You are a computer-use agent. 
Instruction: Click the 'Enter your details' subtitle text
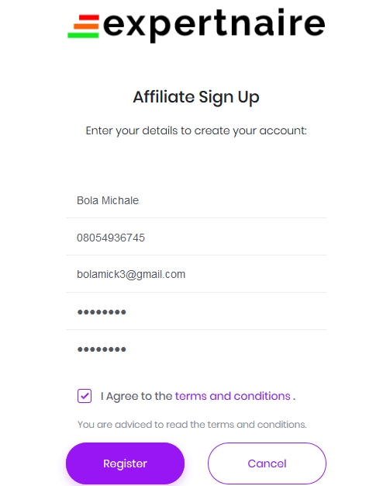point(196,130)
